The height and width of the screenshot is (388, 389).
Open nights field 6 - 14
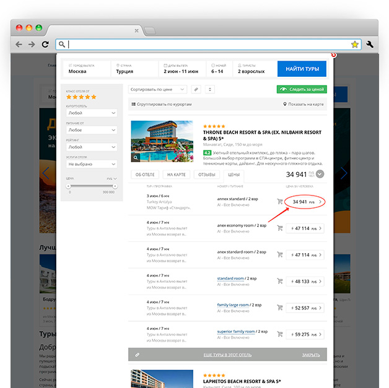pos(219,69)
